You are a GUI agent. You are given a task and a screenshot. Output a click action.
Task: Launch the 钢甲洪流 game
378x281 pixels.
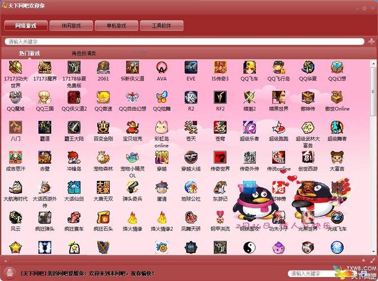click(x=220, y=217)
